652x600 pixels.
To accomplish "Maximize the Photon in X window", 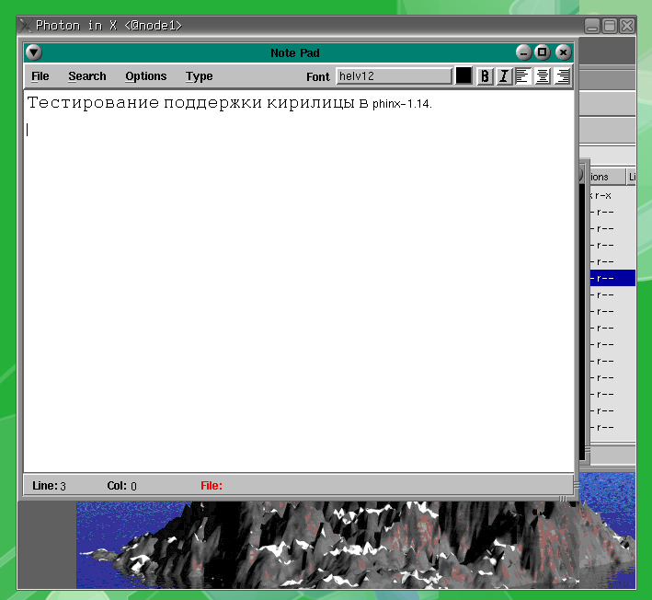I will click(610, 26).
